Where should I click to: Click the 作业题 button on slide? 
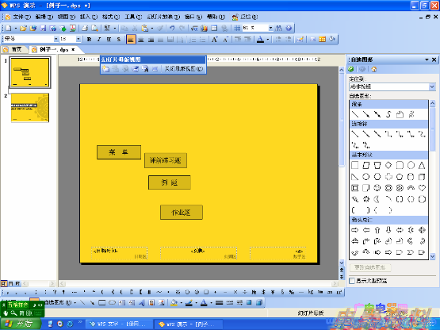182,213
